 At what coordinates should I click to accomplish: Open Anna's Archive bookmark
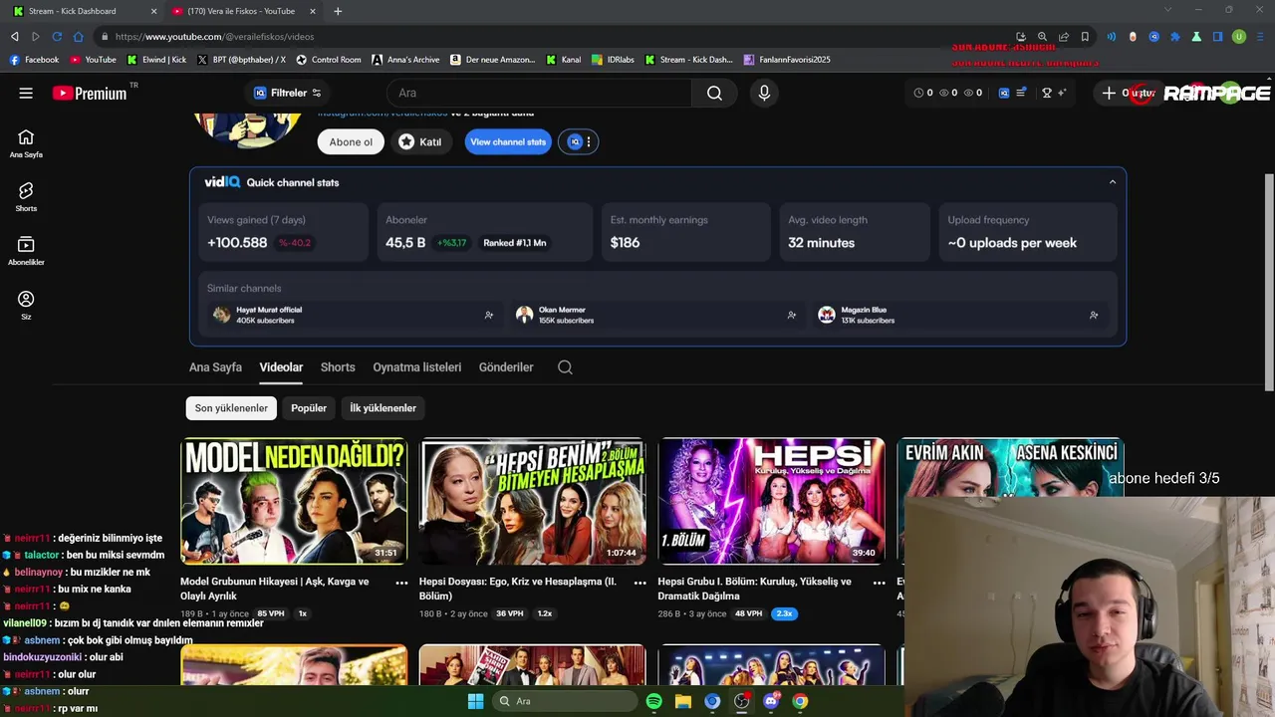(405, 60)
